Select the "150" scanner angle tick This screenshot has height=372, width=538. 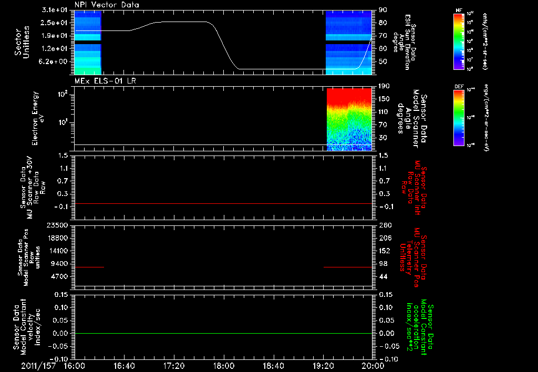[383, 99]
